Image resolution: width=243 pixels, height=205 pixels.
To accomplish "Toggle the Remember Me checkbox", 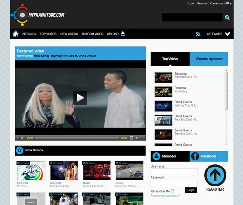I will [x=172, y=191].
